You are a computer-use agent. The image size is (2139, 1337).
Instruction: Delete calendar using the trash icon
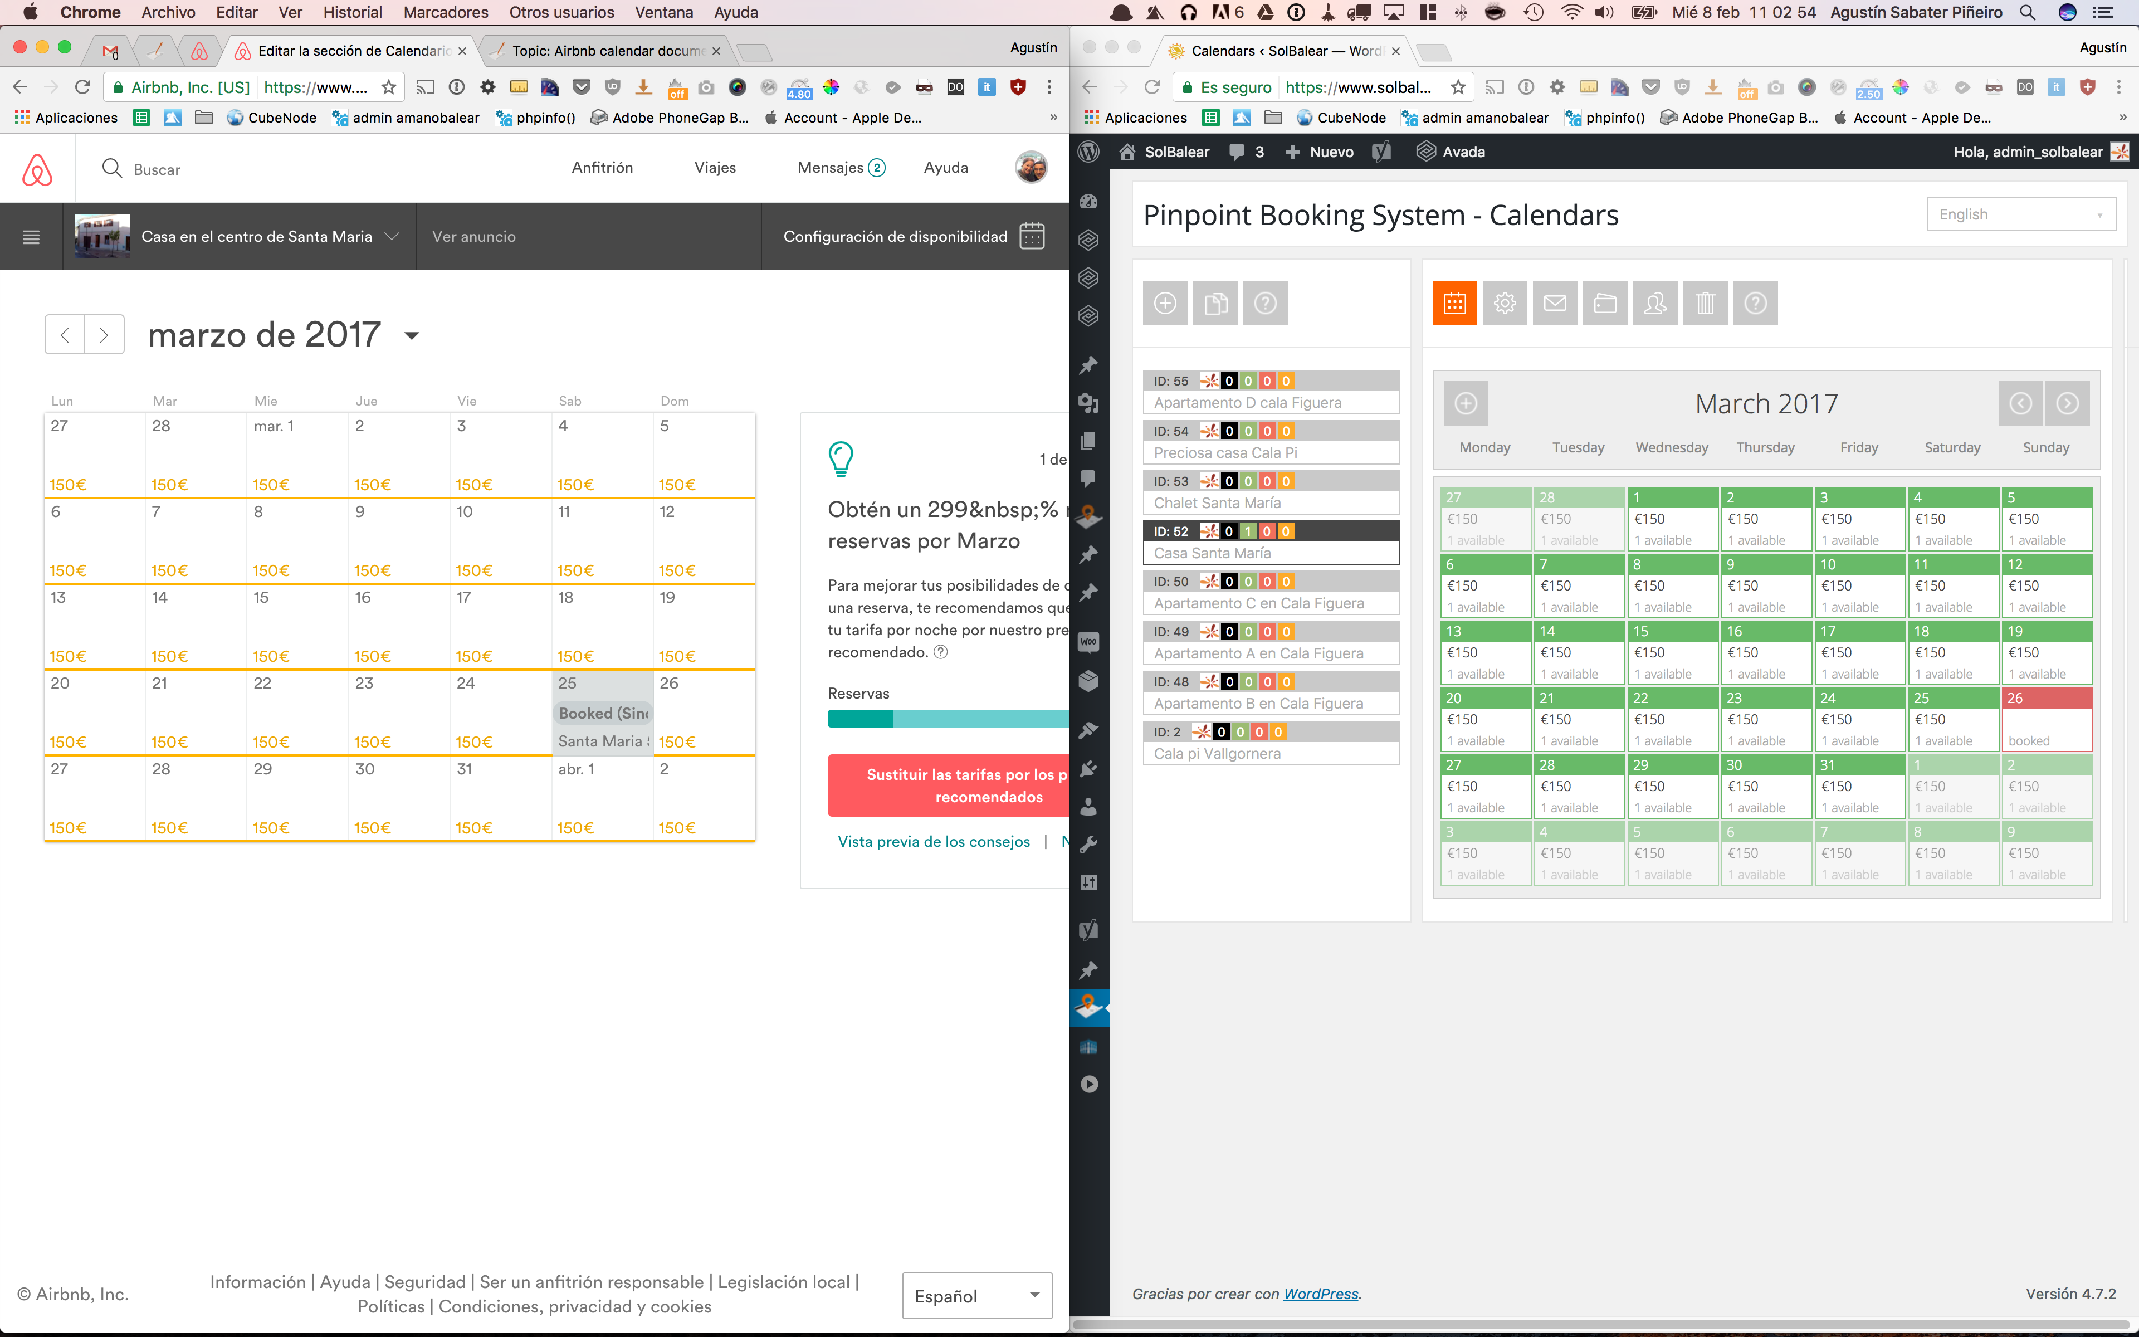[x=1706, y=303]
